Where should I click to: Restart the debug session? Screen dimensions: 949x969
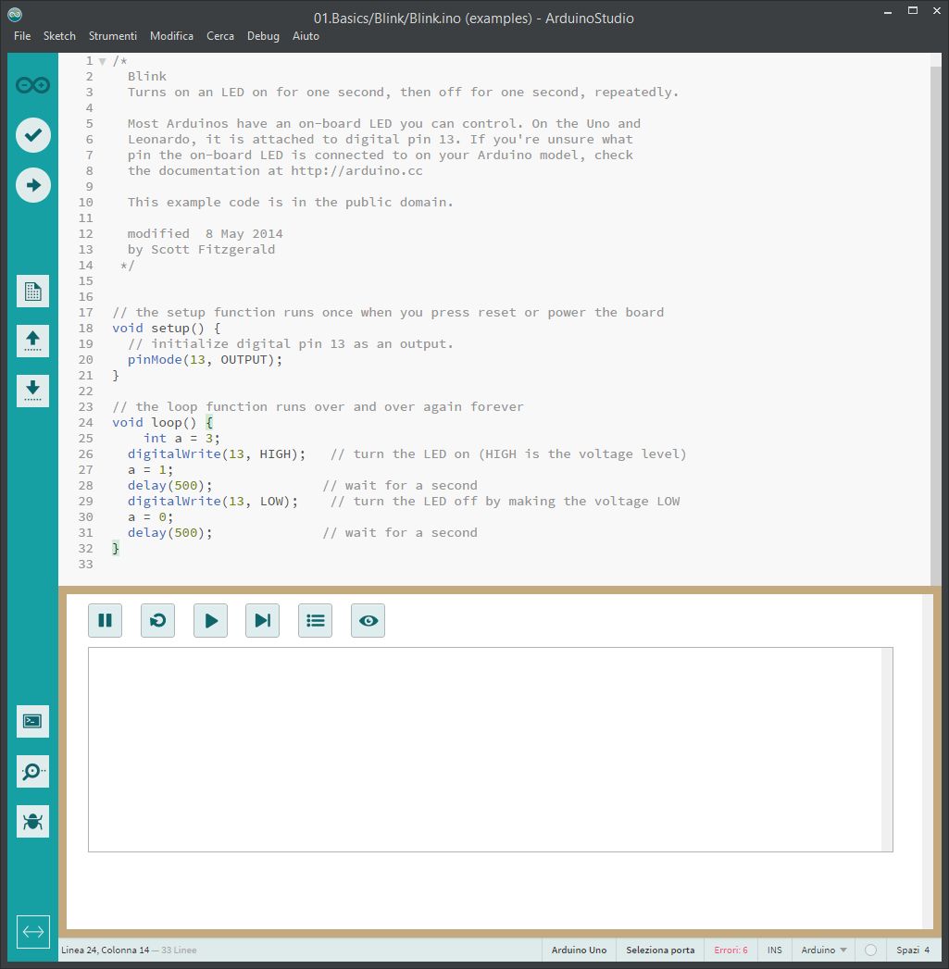tap(157, 620)
